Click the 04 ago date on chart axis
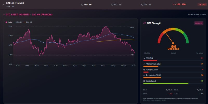208x104 pixels. [103, 66]
